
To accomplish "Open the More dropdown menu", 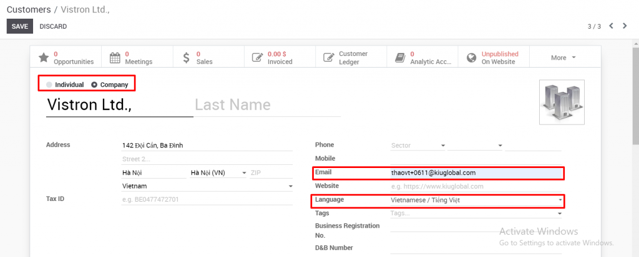I will tap(564, 58).
